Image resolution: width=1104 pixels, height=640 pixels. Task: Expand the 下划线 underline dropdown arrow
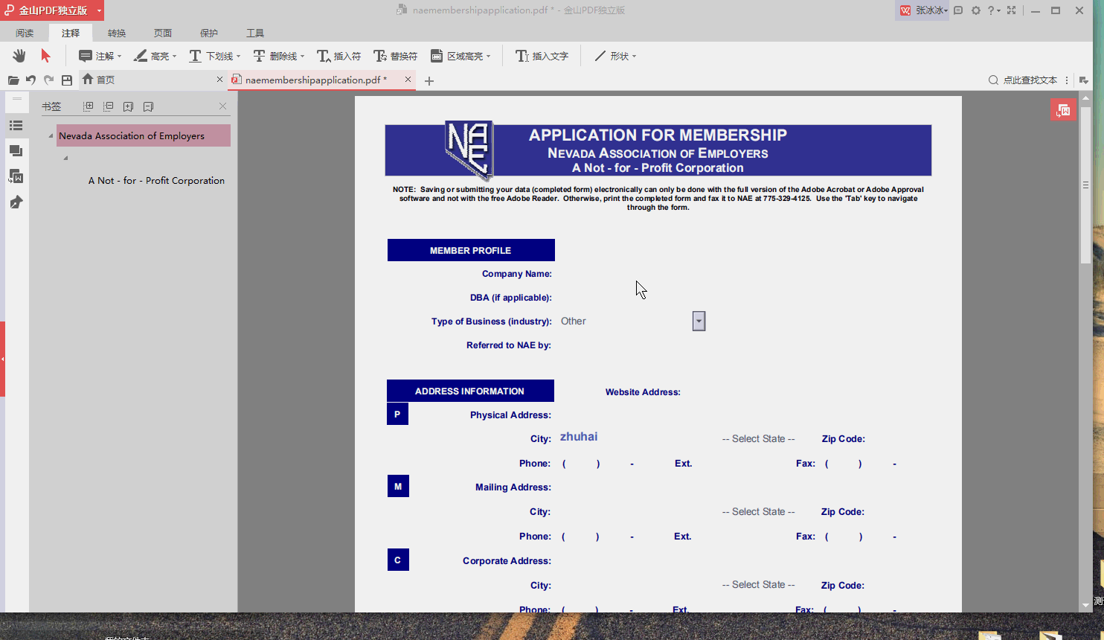[x=238, y=57]
